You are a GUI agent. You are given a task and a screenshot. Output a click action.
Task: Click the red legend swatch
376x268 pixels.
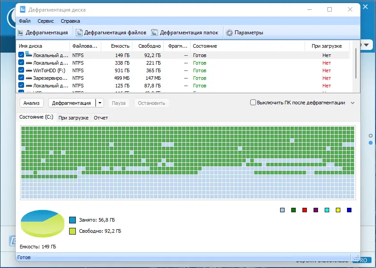click(305, 210)
